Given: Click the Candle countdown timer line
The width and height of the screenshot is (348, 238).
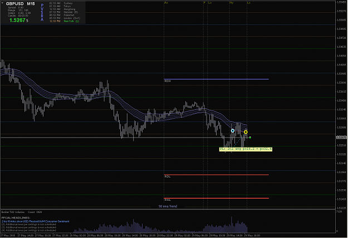Looking at the screenshot, I should tap(18, 16).
